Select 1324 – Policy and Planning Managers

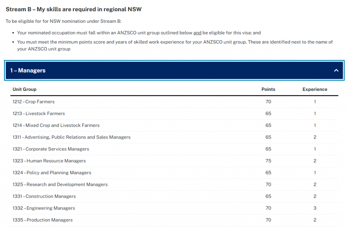point(52,173)
